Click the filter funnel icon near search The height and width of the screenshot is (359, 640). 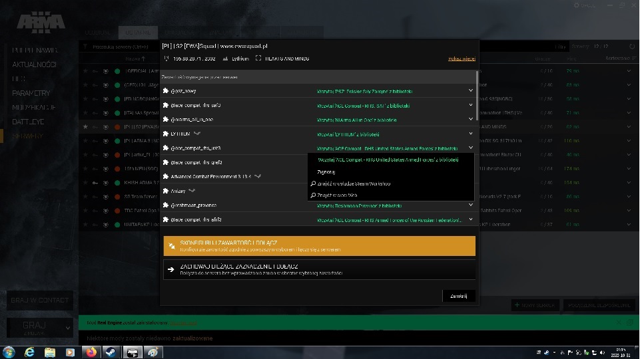pyautogui.click(x=85, y=47)
